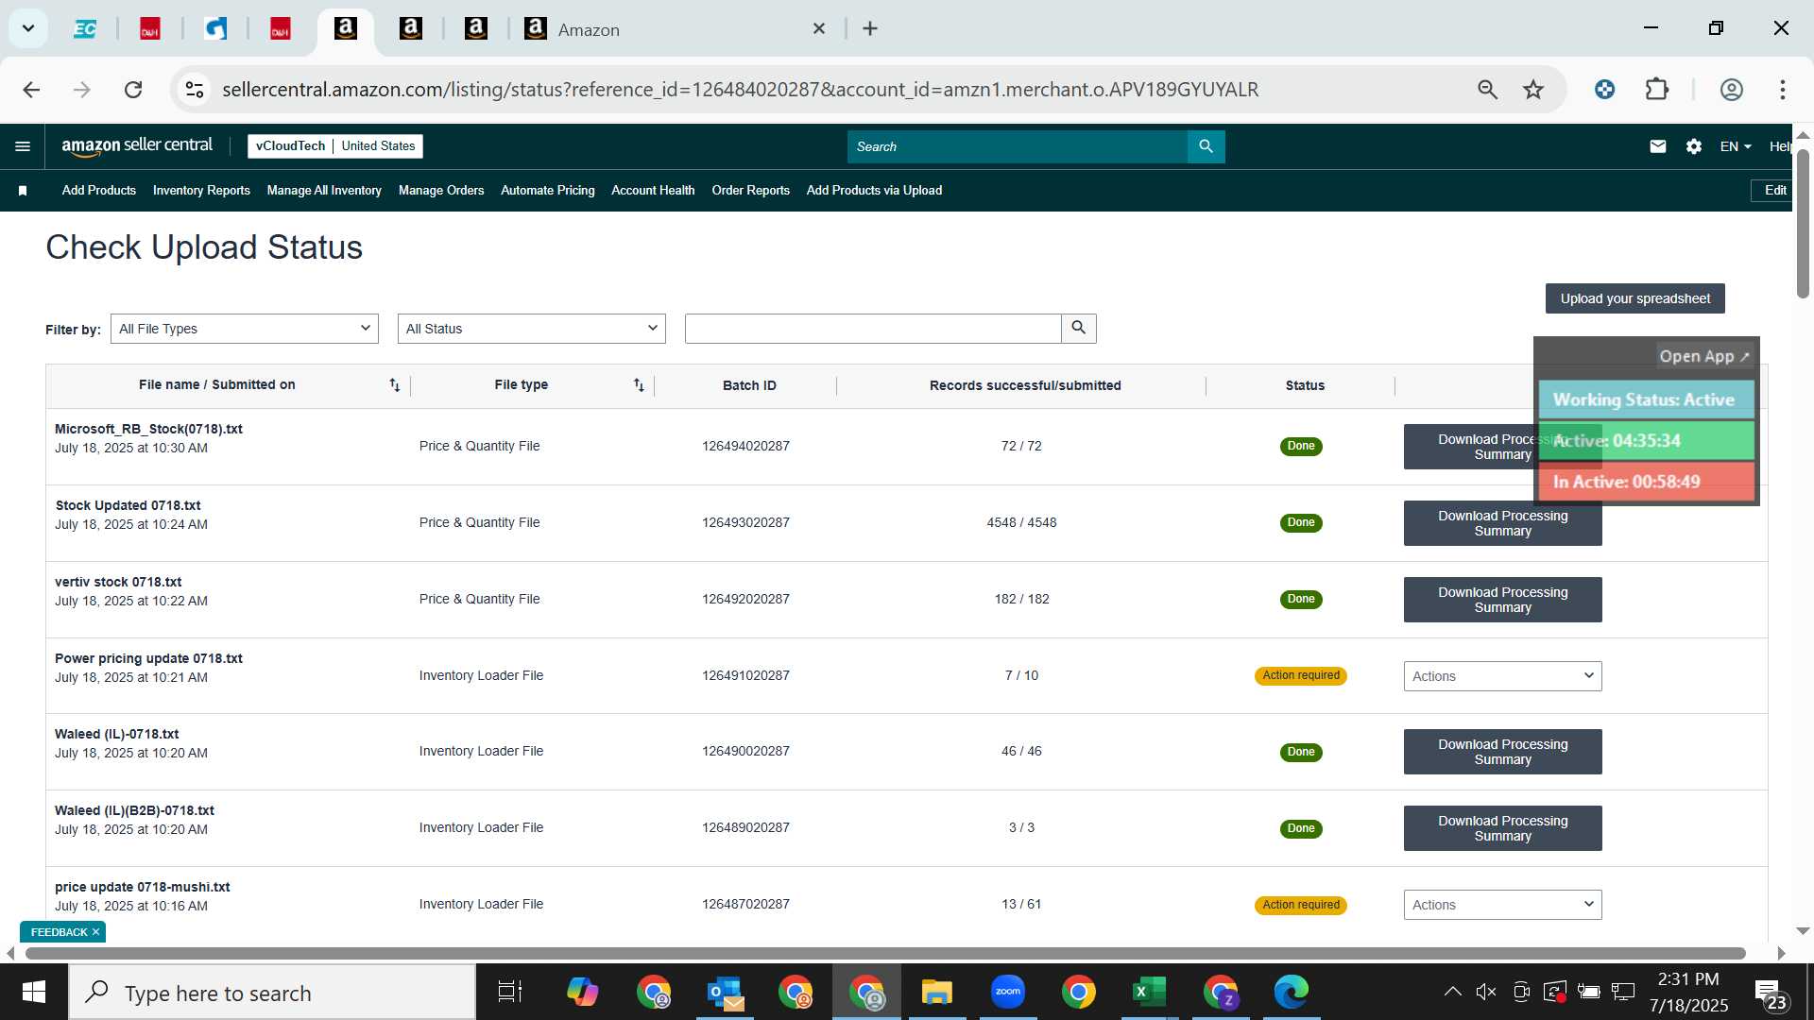The height and width of the screenshot is (1020, 1814).
Task: Bookmark this page with star icon
Action: 1532,90
